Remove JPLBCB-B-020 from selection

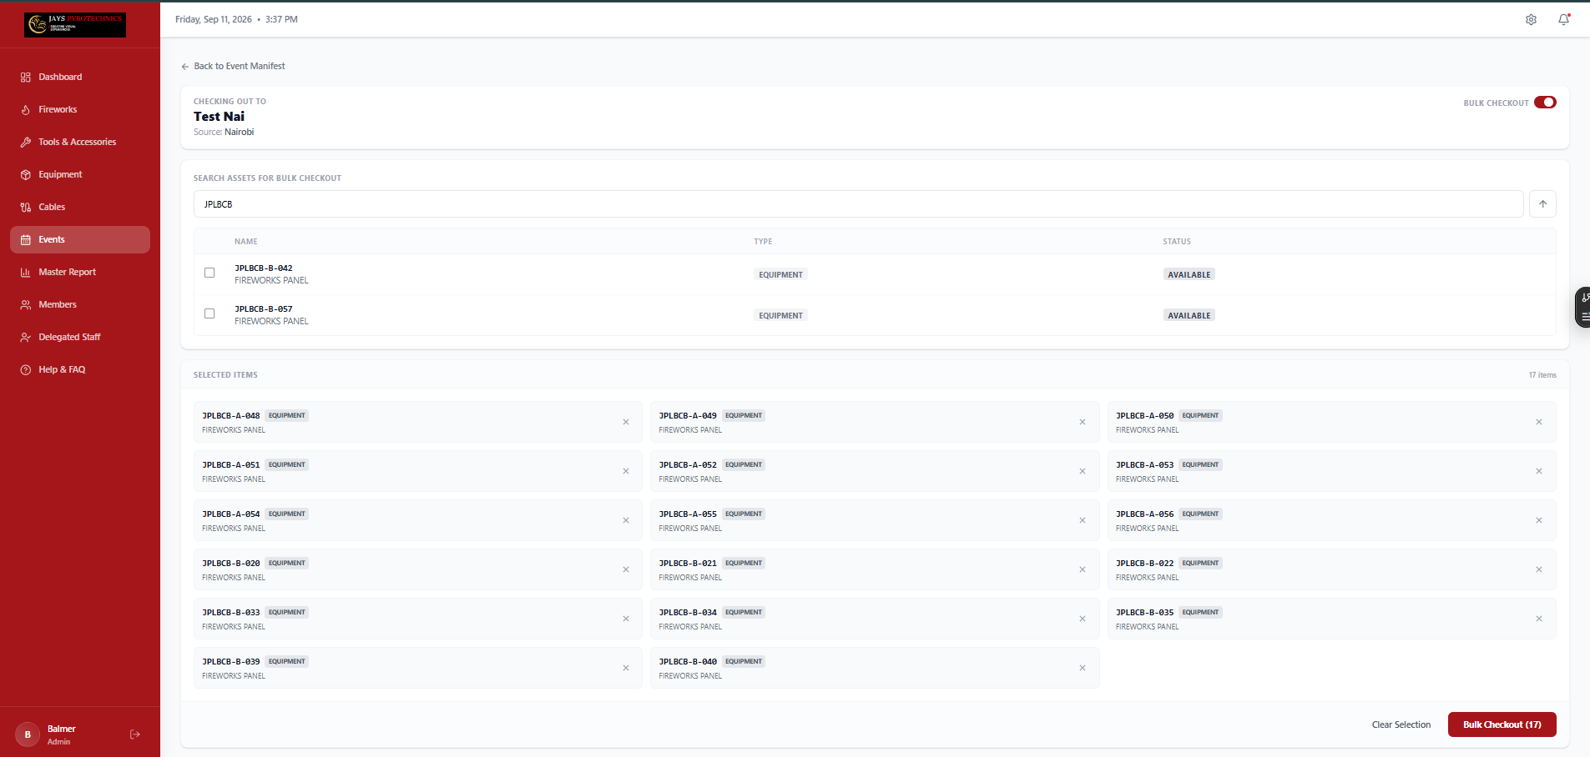pyautogui.click(x=626, y=569)
